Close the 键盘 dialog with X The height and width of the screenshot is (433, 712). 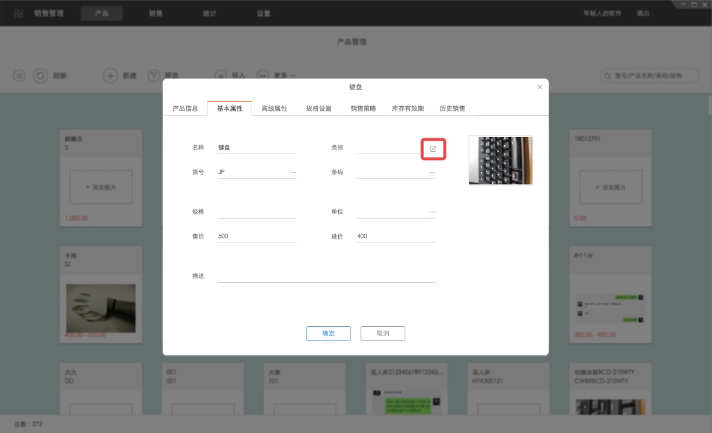(539, 87)
